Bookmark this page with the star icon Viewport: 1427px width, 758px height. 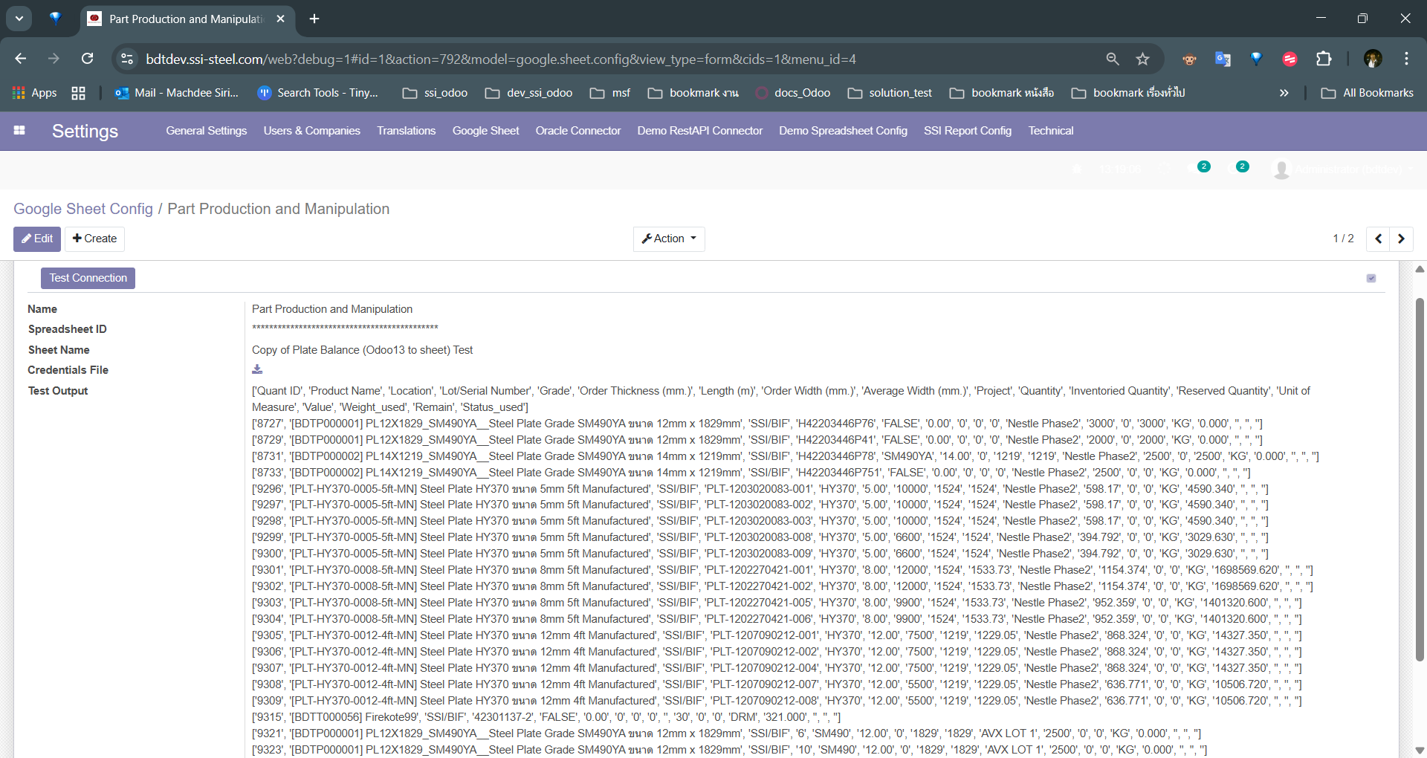point(1142,59)
